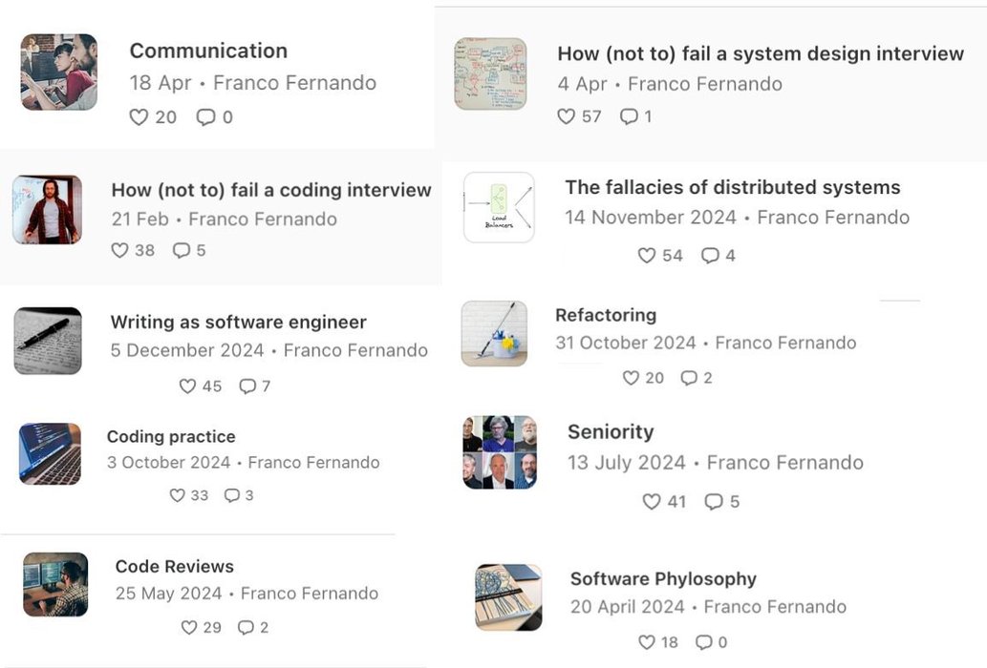The image size is (987, 668).
Task: Open comments on the Seniority post
Action: tap(714, 502)
